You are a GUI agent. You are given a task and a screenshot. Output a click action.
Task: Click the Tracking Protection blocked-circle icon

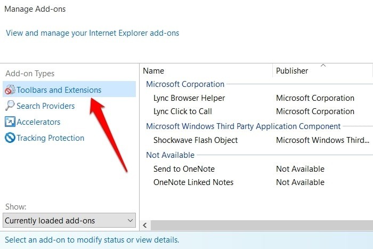click(x=10, y=138)
